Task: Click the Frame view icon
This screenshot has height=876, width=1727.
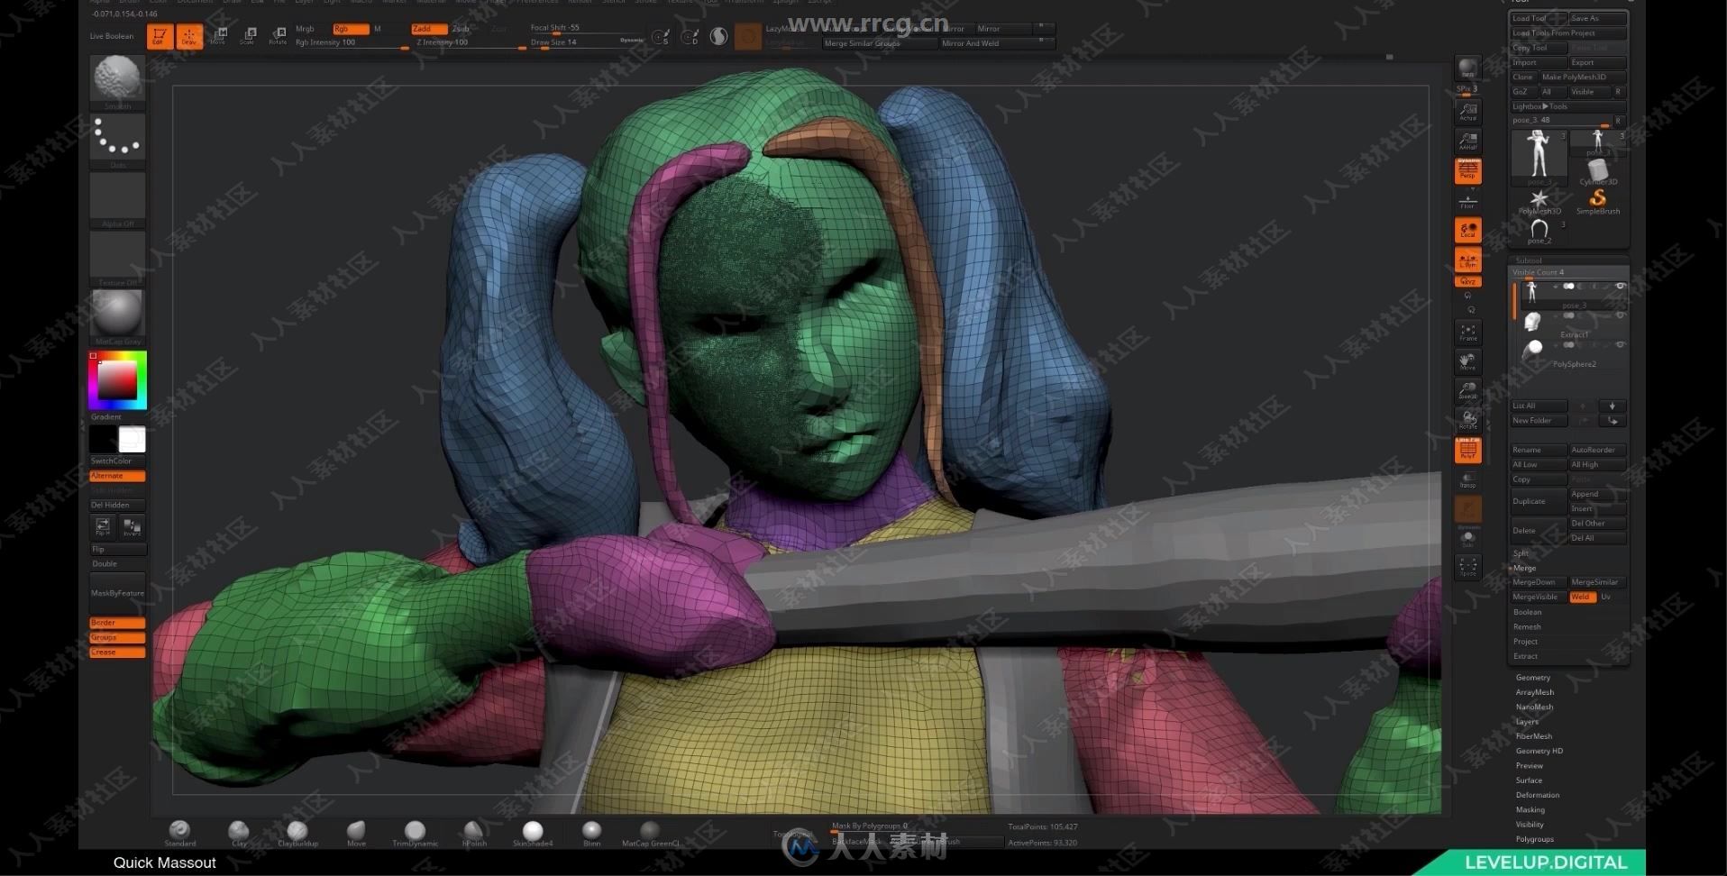Action: pos(1467,332)
